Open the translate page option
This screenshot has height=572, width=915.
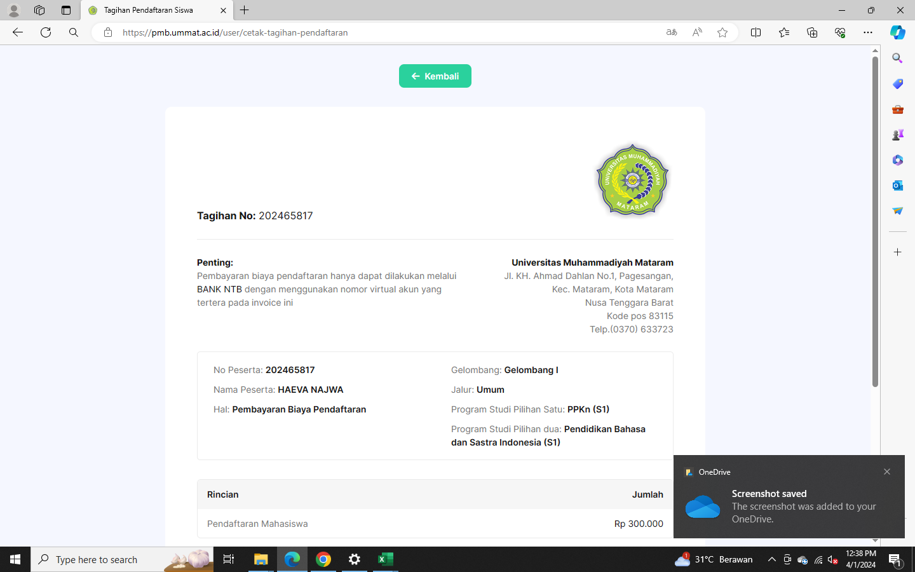[x=672, y=32]
